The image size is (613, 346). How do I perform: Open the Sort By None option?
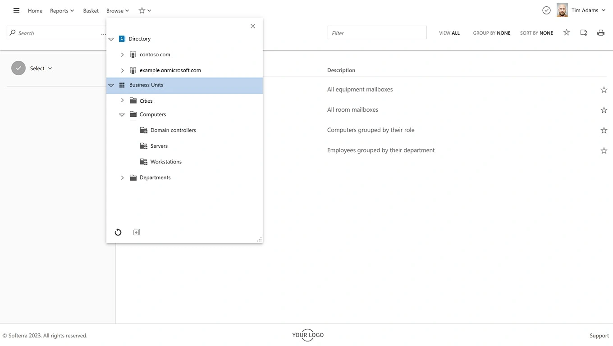coord(536,33)
